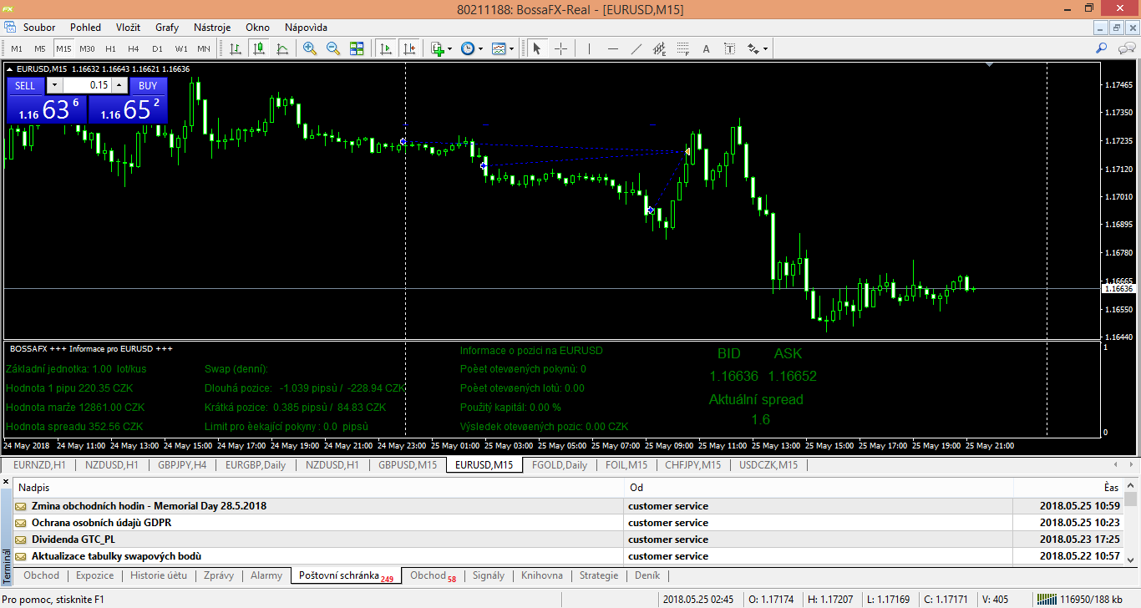Open the Historie úètu tab
1141x608 pixels.
(x=159, y=575)
